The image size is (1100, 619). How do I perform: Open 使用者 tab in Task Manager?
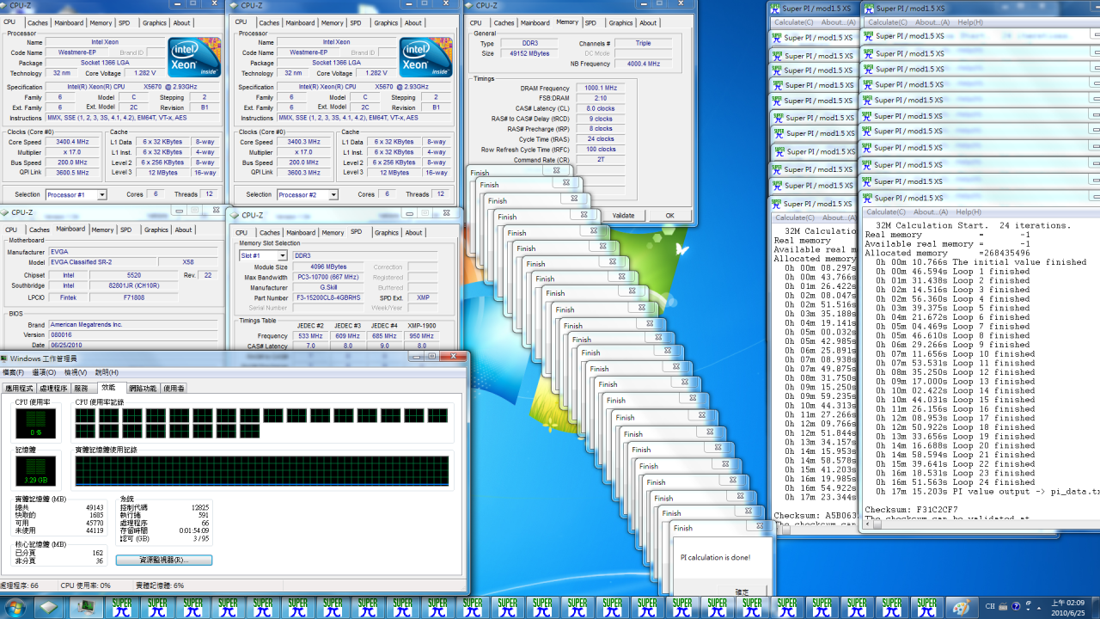[174, 389]
